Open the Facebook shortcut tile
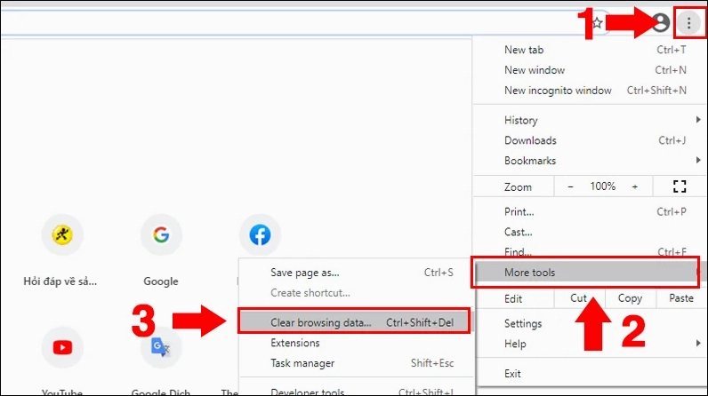Image resolution: width=708 pixels, height=396 pixels. (260, 234)
